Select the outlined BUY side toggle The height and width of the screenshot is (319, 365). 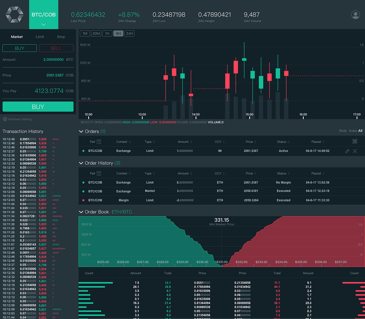pyautogui.click(x=19, y=48)
